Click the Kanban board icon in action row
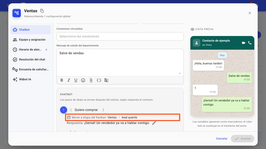This screenshot has height=149, width=266. (69, 117)
